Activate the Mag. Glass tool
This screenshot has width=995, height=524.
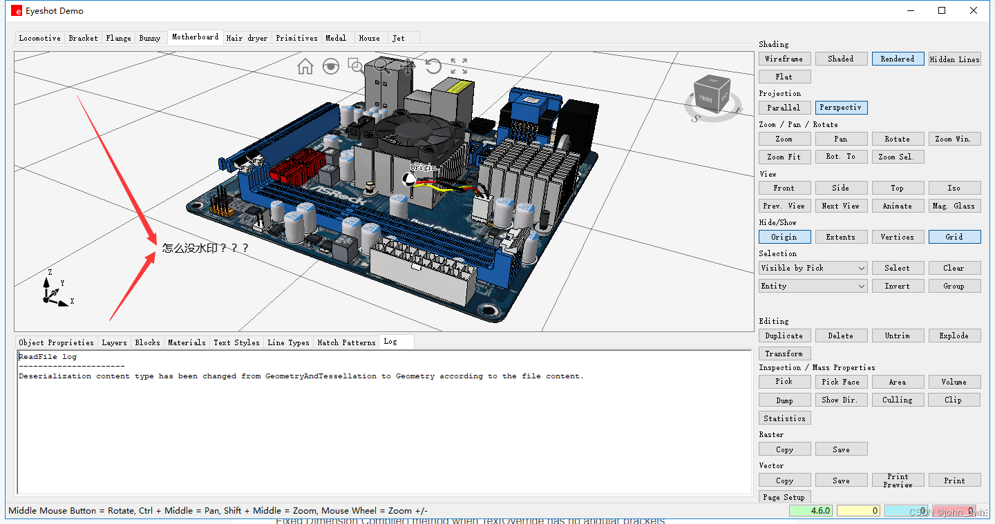click(954, 206)
